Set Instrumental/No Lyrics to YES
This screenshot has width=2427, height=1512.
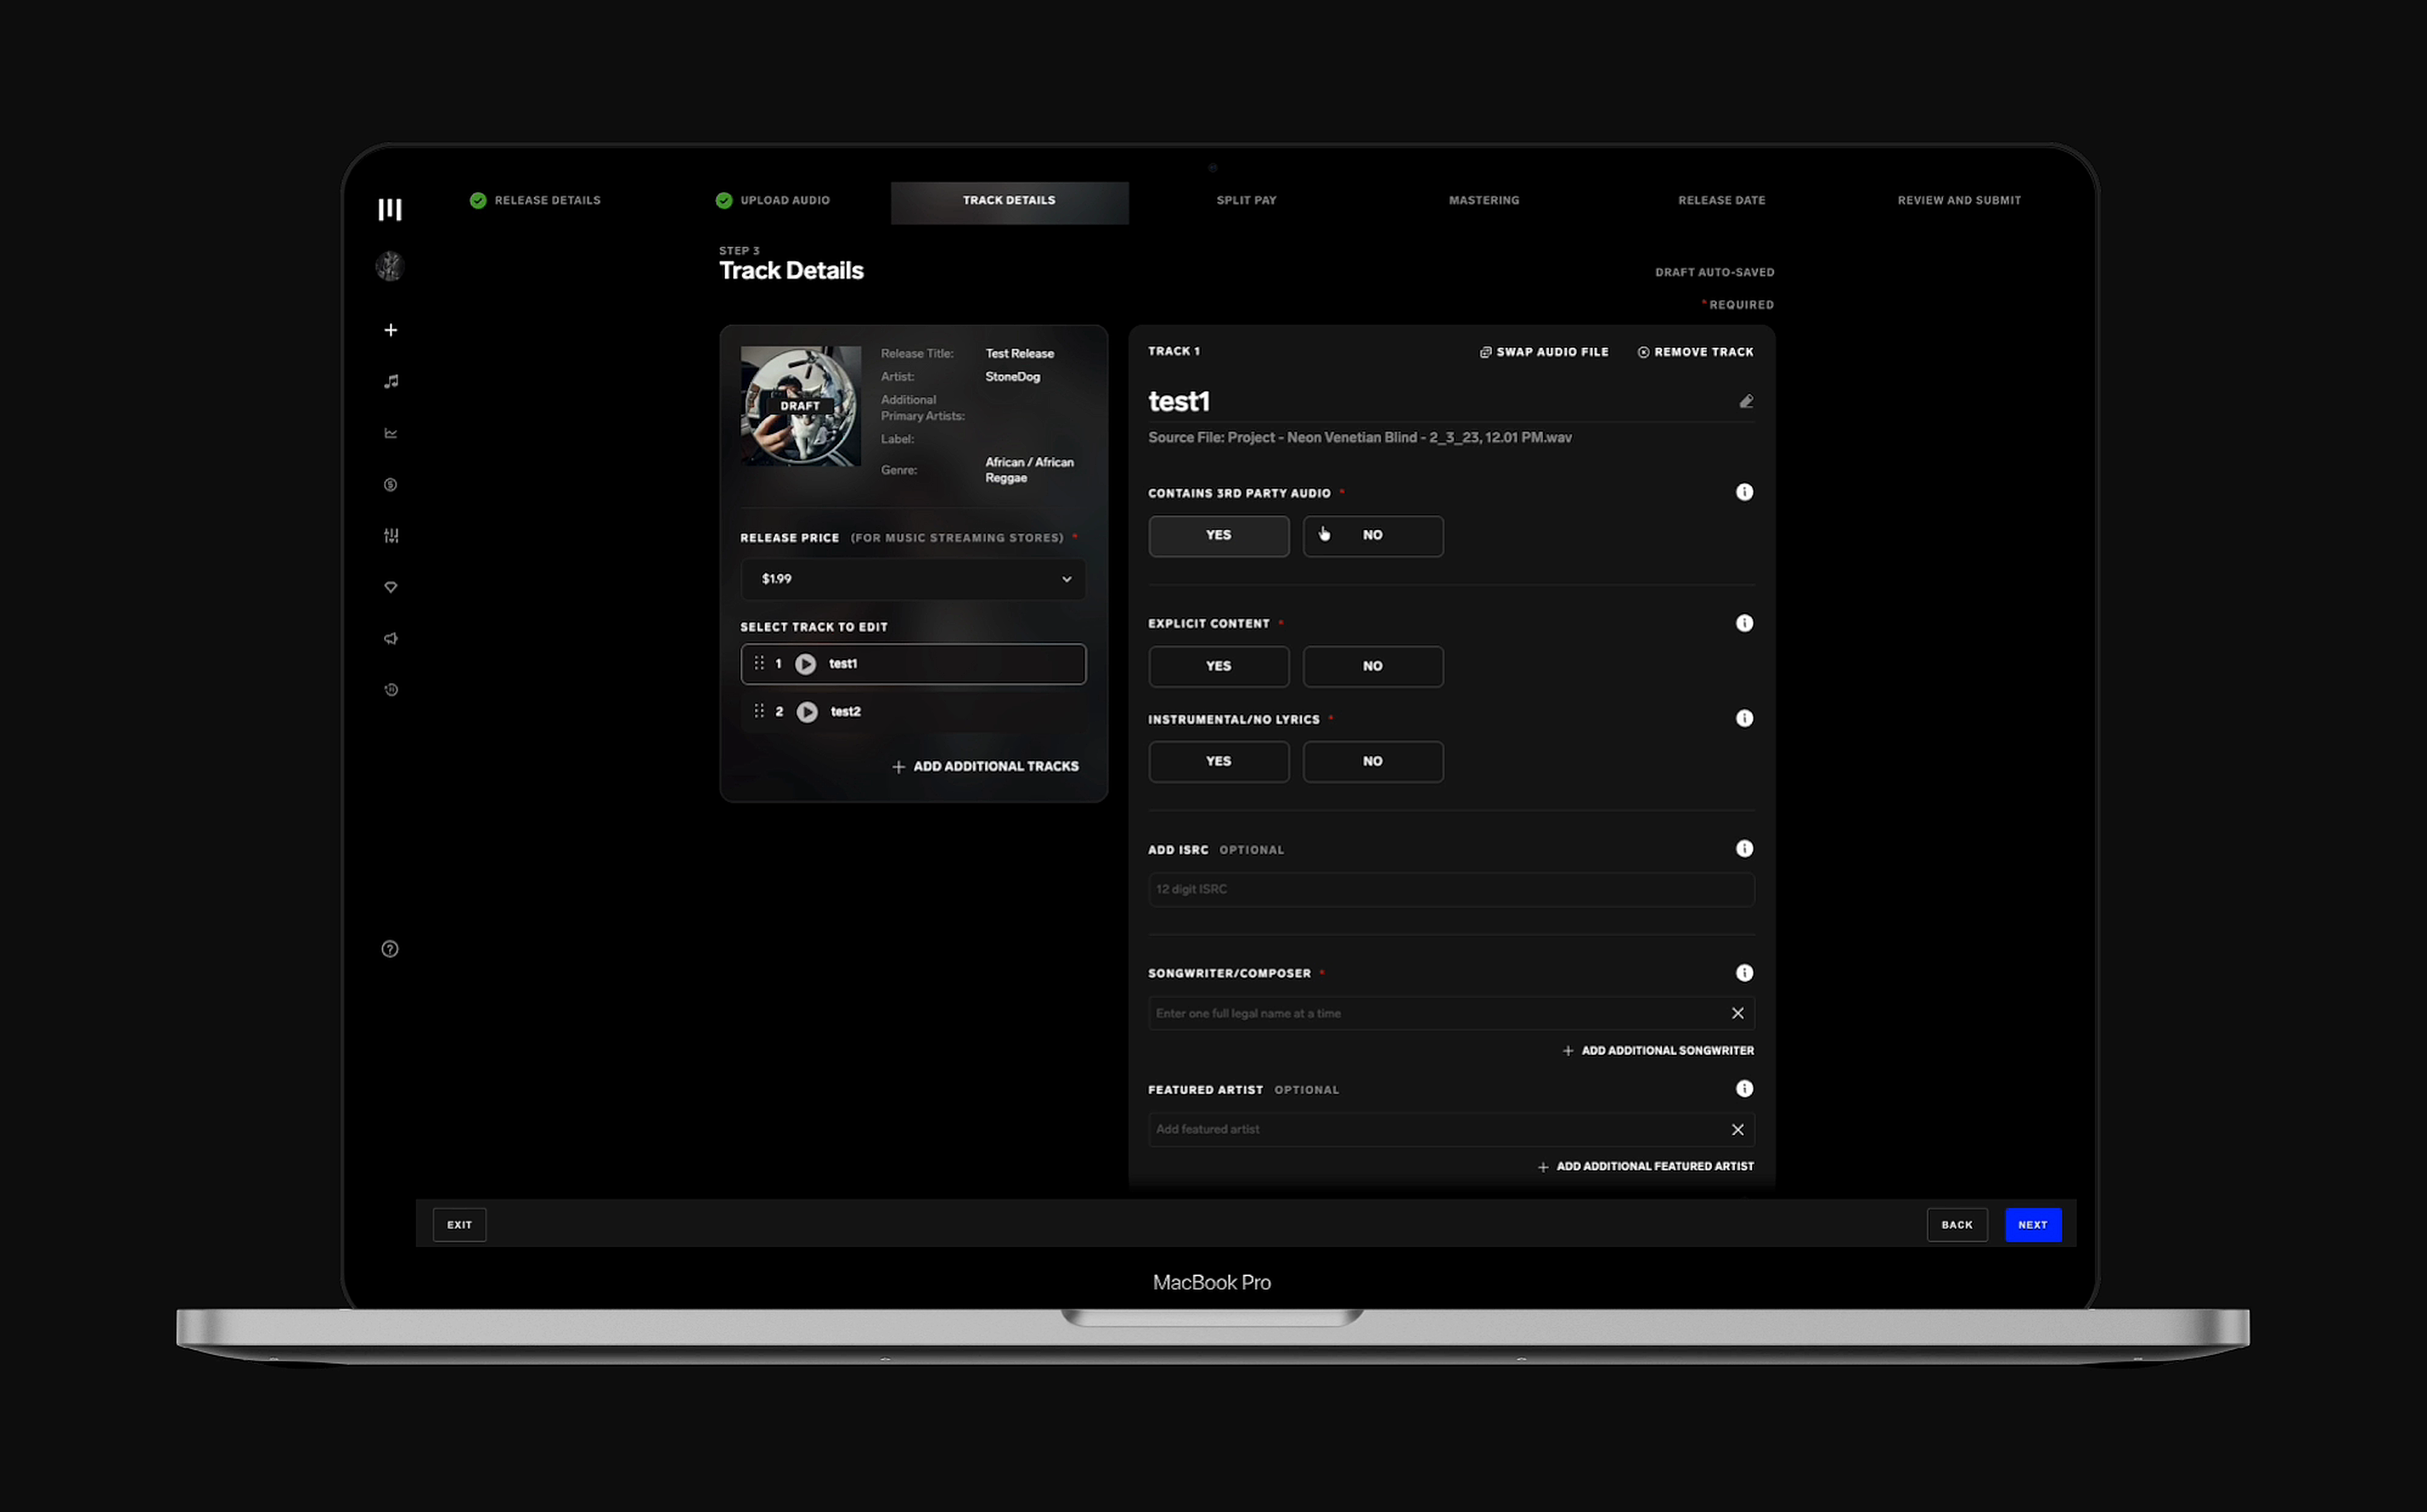(x=1218, y=761)
